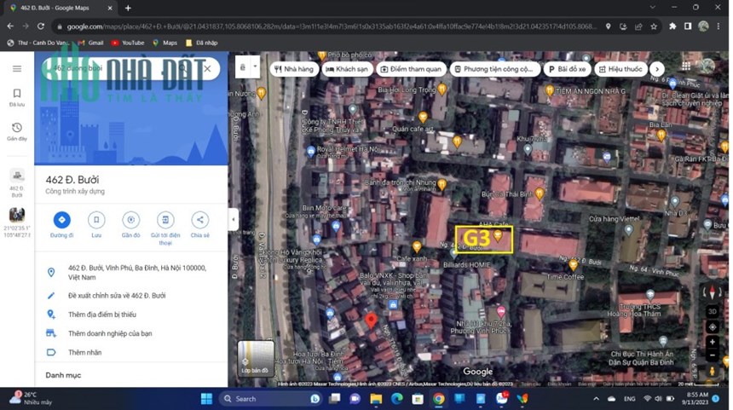733x410 pixels.
Task: Zoom in with the plus button
Action: [712, 342]
